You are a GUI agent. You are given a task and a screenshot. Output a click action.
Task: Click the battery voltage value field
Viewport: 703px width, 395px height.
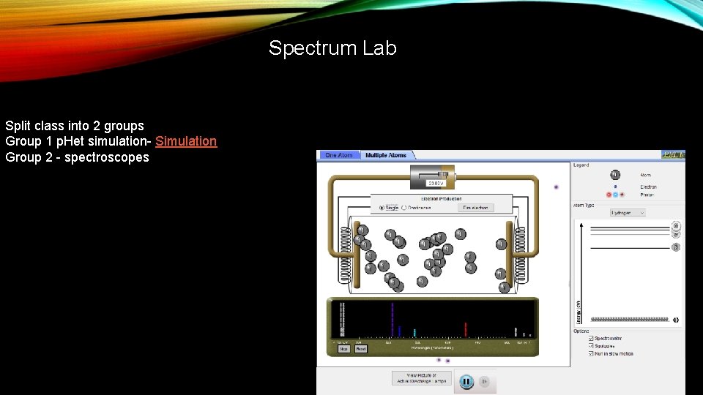click(435, 183)
